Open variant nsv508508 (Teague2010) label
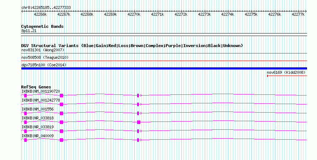 45,57
